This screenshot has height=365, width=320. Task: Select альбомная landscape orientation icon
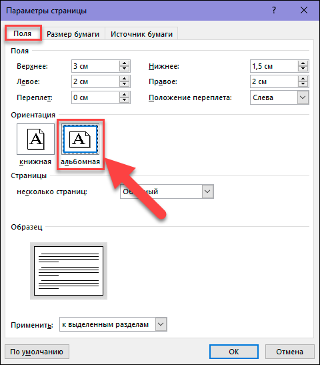click(80, 139)
